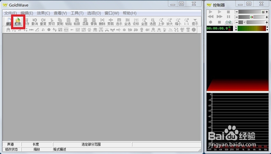Decrease speed with bottom slider minus
Screen dimensions: 271x154
(237, 22)
